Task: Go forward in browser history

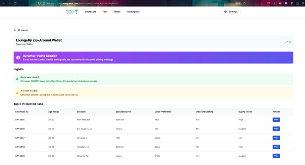Action: 9,3
